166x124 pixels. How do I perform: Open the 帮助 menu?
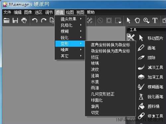tap(91, 12)
